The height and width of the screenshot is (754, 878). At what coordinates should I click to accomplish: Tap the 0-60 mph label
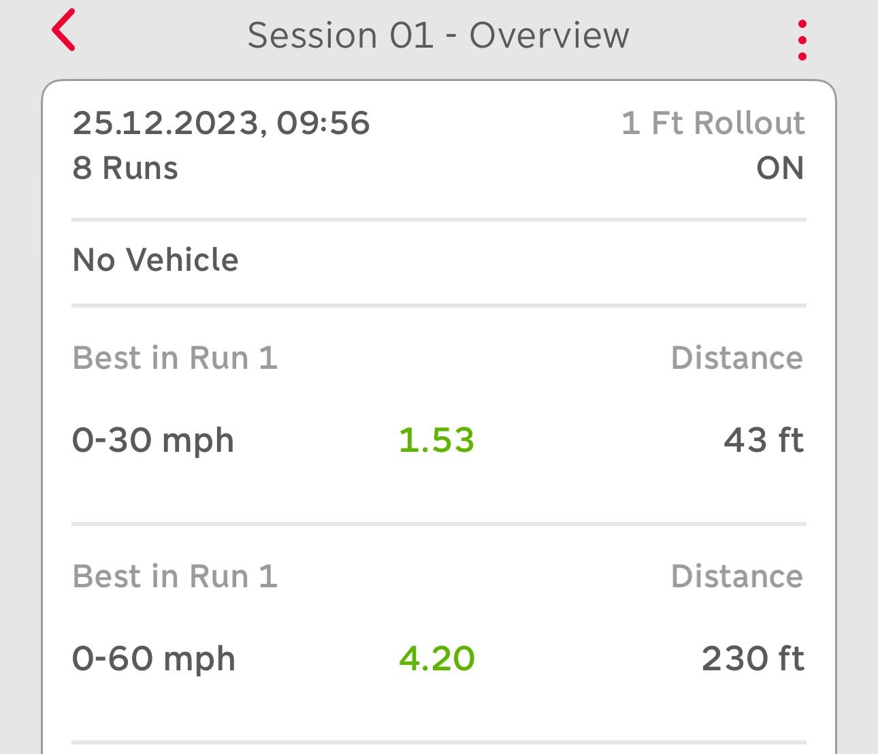(x=154, y=659)
